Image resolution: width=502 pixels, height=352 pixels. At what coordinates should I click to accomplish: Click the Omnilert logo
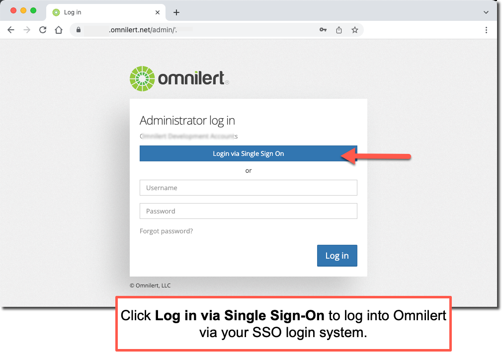click(179, 78)
